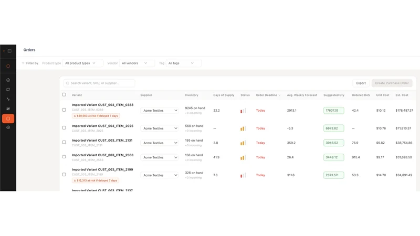Click the 915.4 Ordered DoS value
Viewport: 420px width, 236px height.
click(356, 157)
